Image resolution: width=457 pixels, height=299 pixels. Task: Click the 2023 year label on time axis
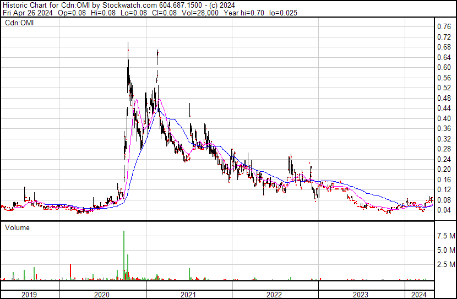[361, 295]
